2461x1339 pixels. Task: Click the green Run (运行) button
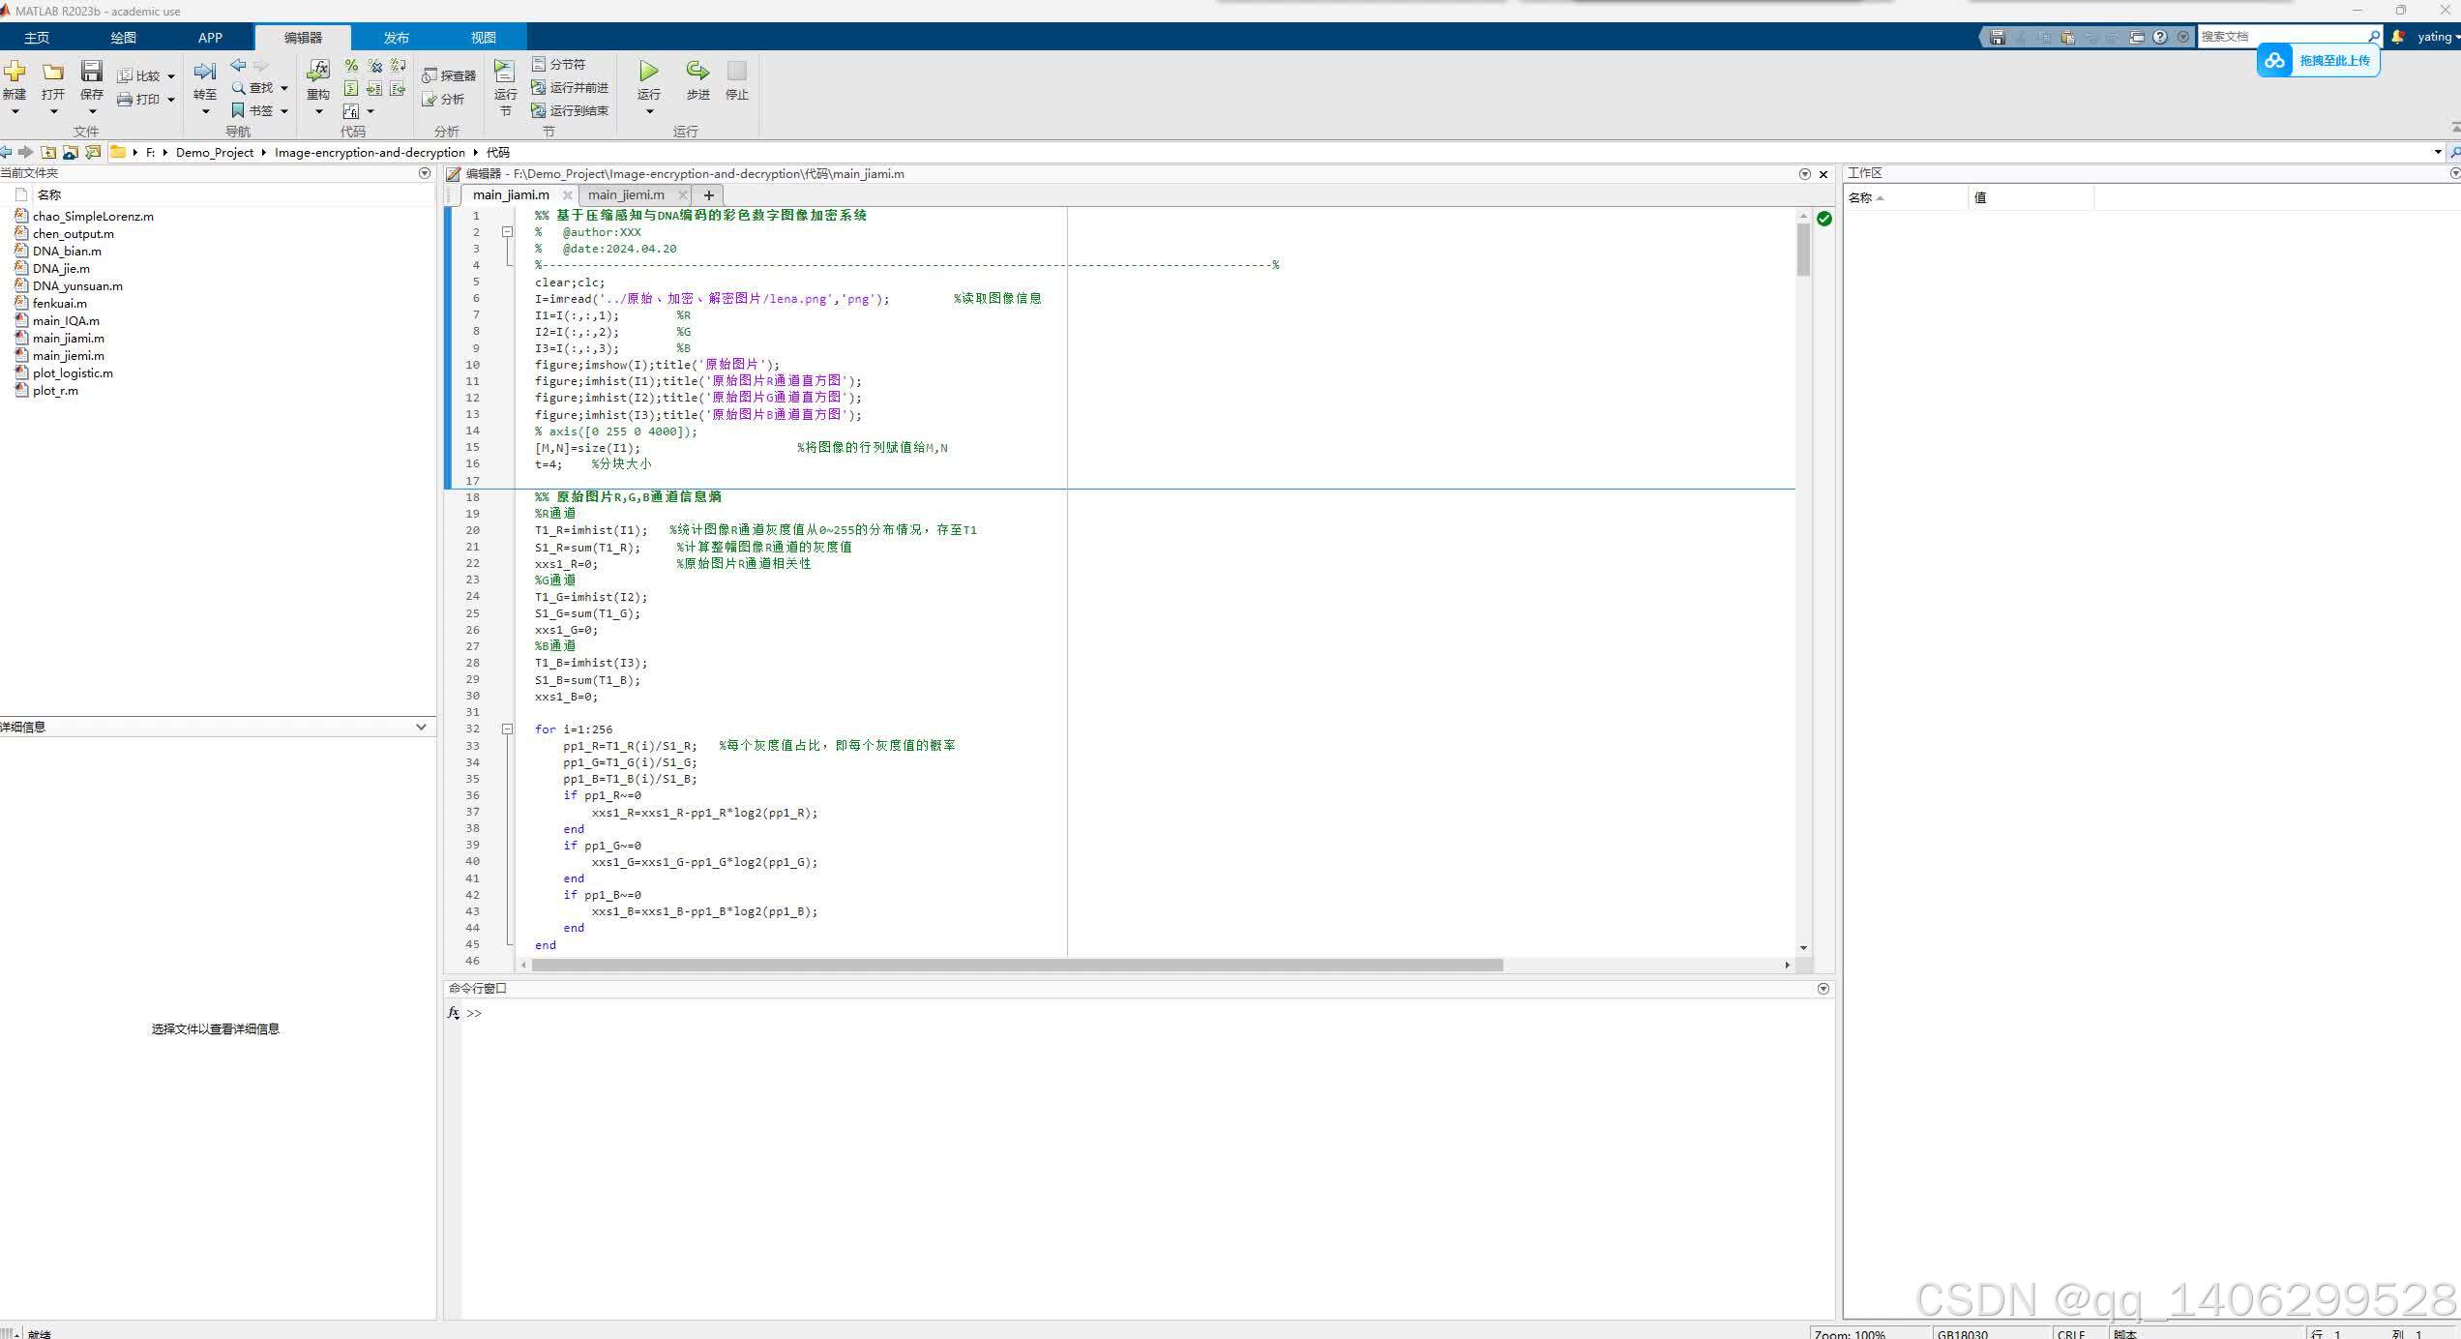point(648,72)
